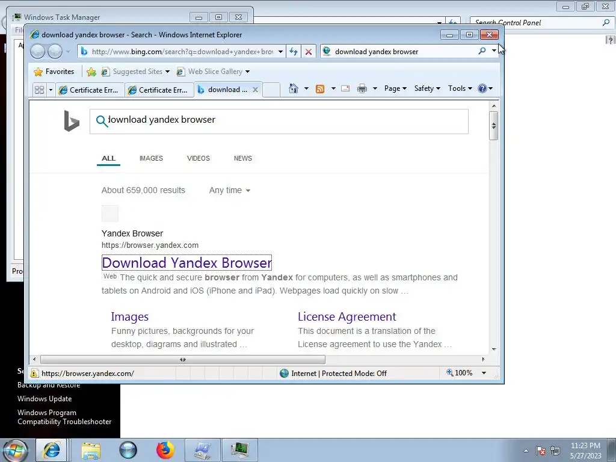Click the Task Manager taskbar icon

click(x=239, y=450)
